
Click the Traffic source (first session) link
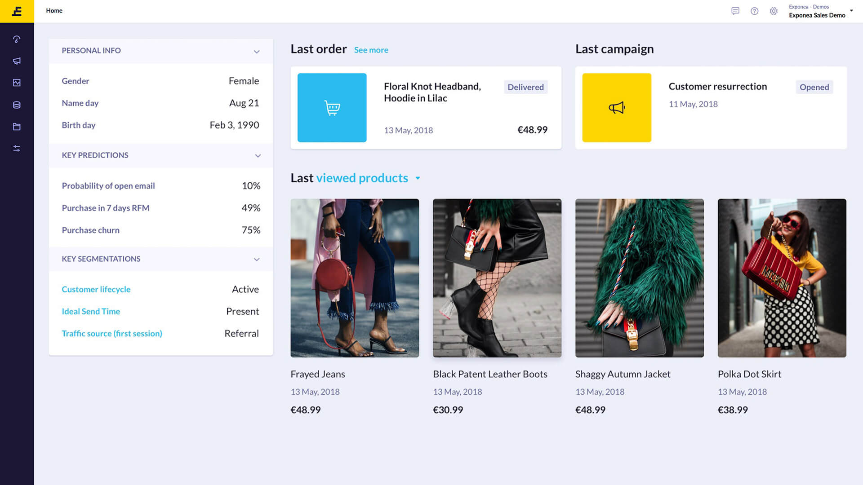tap(111, 333)
